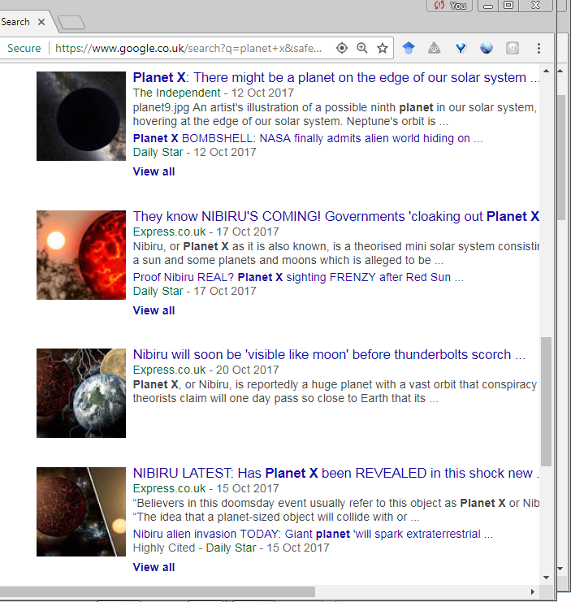This screenshot has height=602, width=571.
Task: Click 'View all' under the 15 Oct 2017 stories
Action: pyautogui.click(x=154, y=567)
